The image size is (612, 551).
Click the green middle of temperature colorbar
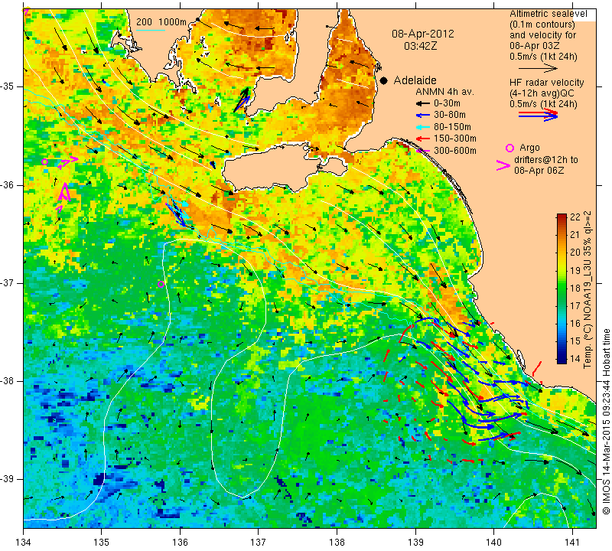click(x=562, y=289)
